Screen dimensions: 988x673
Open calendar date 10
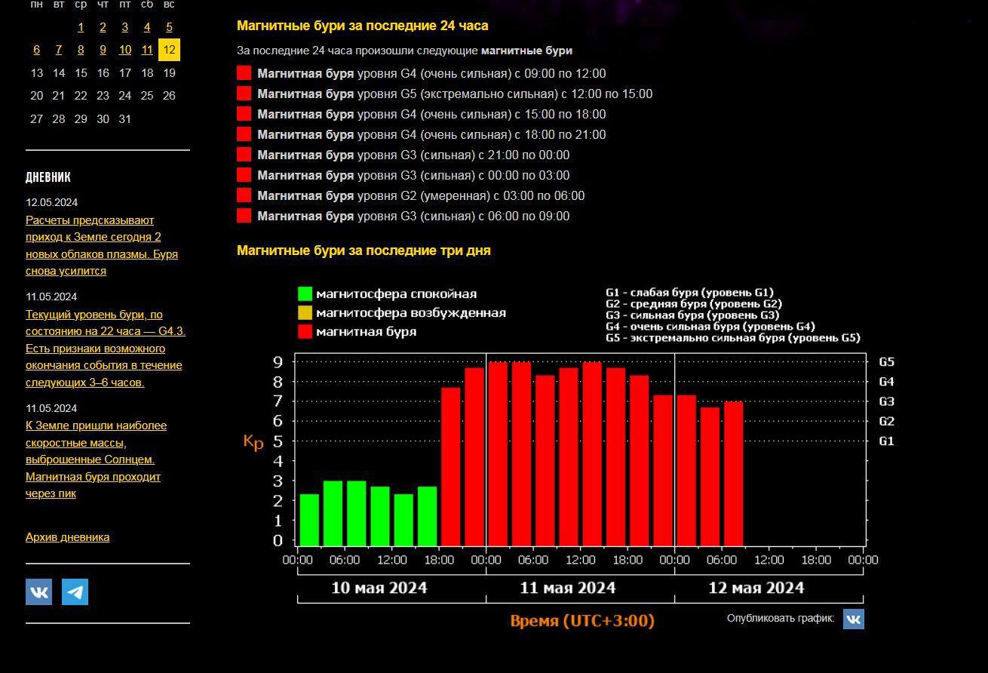pyautogui.click(x=125, y=50)
